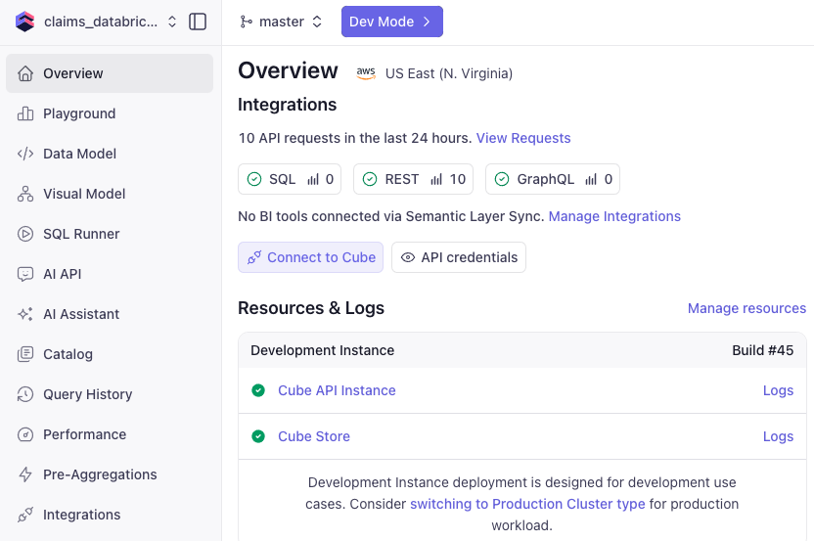814x541 pixels.
Task: Click the SQL green check icon
Action: coord(254,179)
